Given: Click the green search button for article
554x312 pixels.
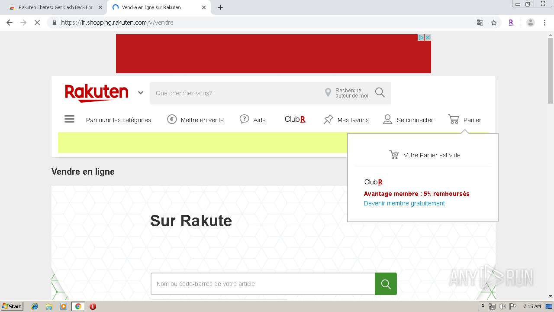Looking at the screenshot, I should point(386,284).
